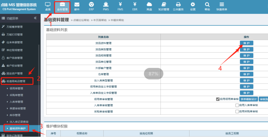
Task: Open 公共服务 printer icon
Action: (178, 6)
